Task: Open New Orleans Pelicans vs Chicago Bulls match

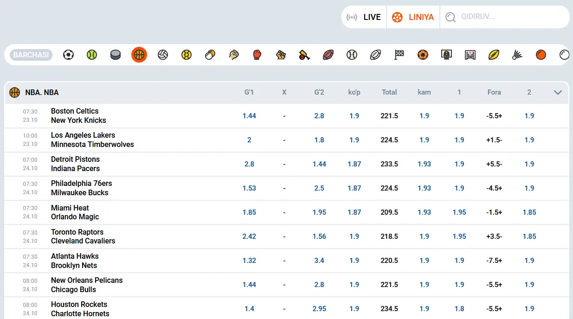Action: 87,285
